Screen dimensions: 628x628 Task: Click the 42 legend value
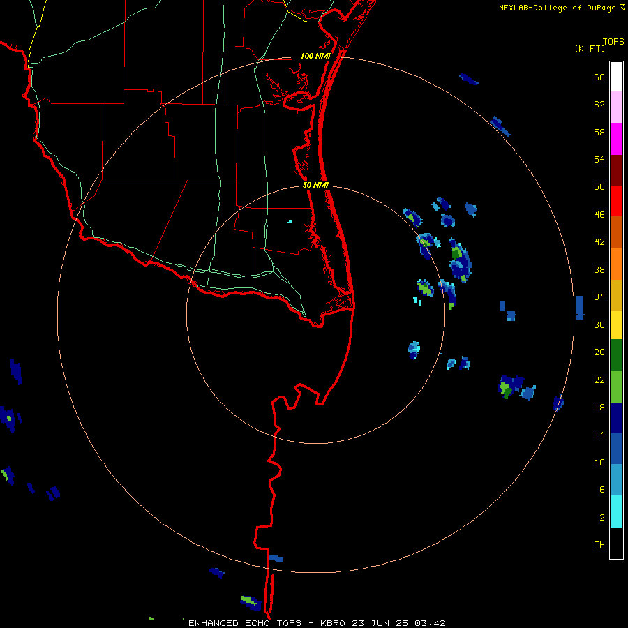coord(599,242)
